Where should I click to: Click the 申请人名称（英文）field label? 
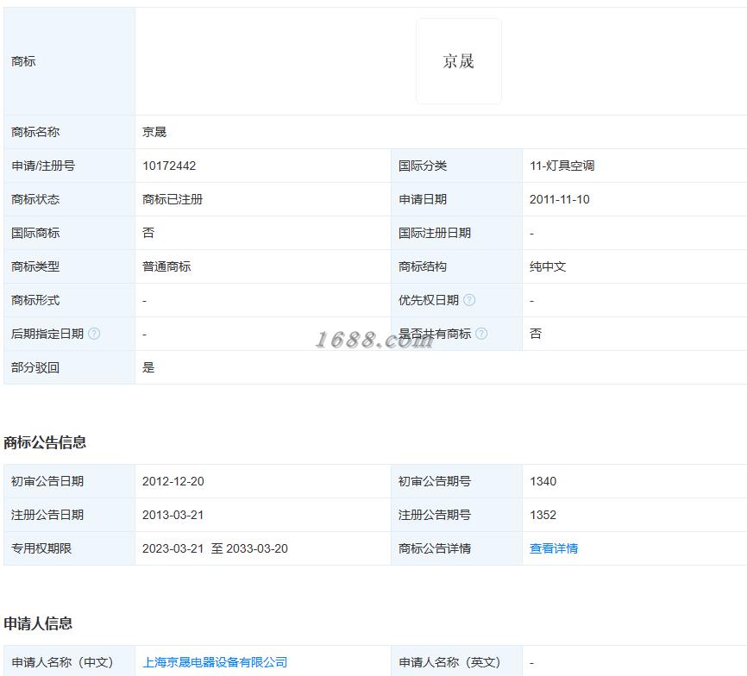(449, 662)
